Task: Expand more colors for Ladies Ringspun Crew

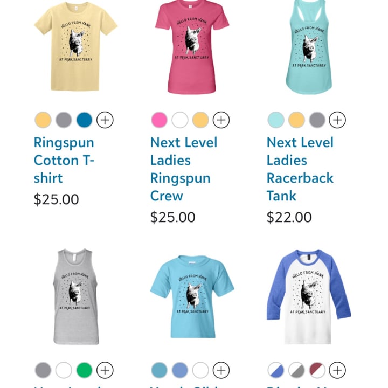Action: pos(221,120)
